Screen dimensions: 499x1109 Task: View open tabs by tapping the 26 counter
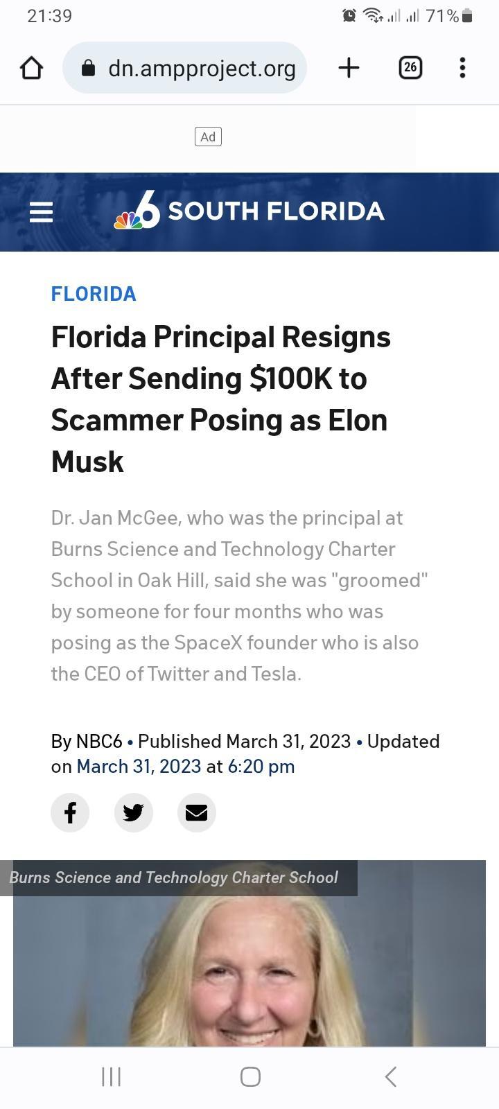[410, 67]
